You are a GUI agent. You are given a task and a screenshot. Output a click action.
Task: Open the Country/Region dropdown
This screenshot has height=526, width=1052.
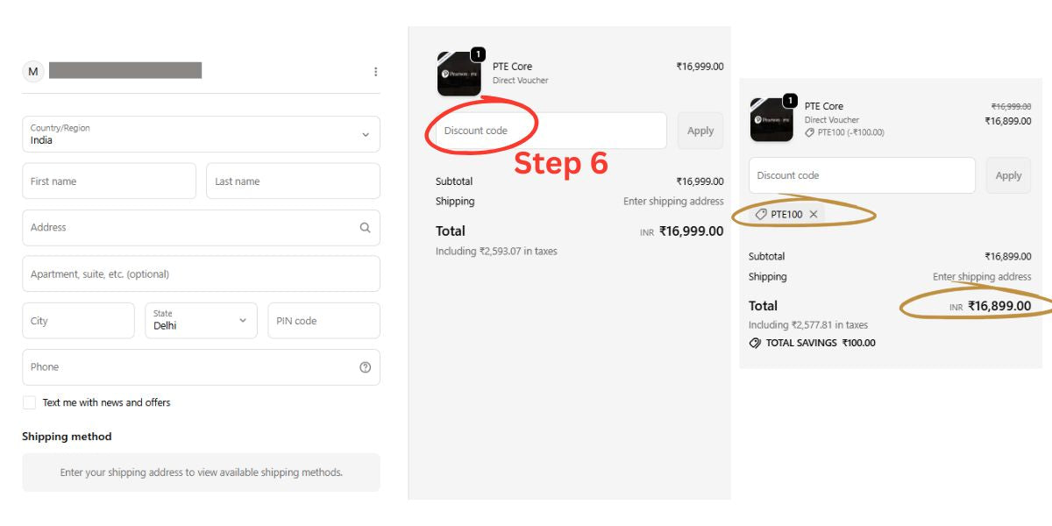point(201,134)
